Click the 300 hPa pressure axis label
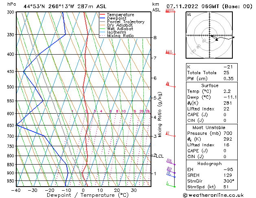The height and width of the screenshot is (198, 256). point(11,12)
